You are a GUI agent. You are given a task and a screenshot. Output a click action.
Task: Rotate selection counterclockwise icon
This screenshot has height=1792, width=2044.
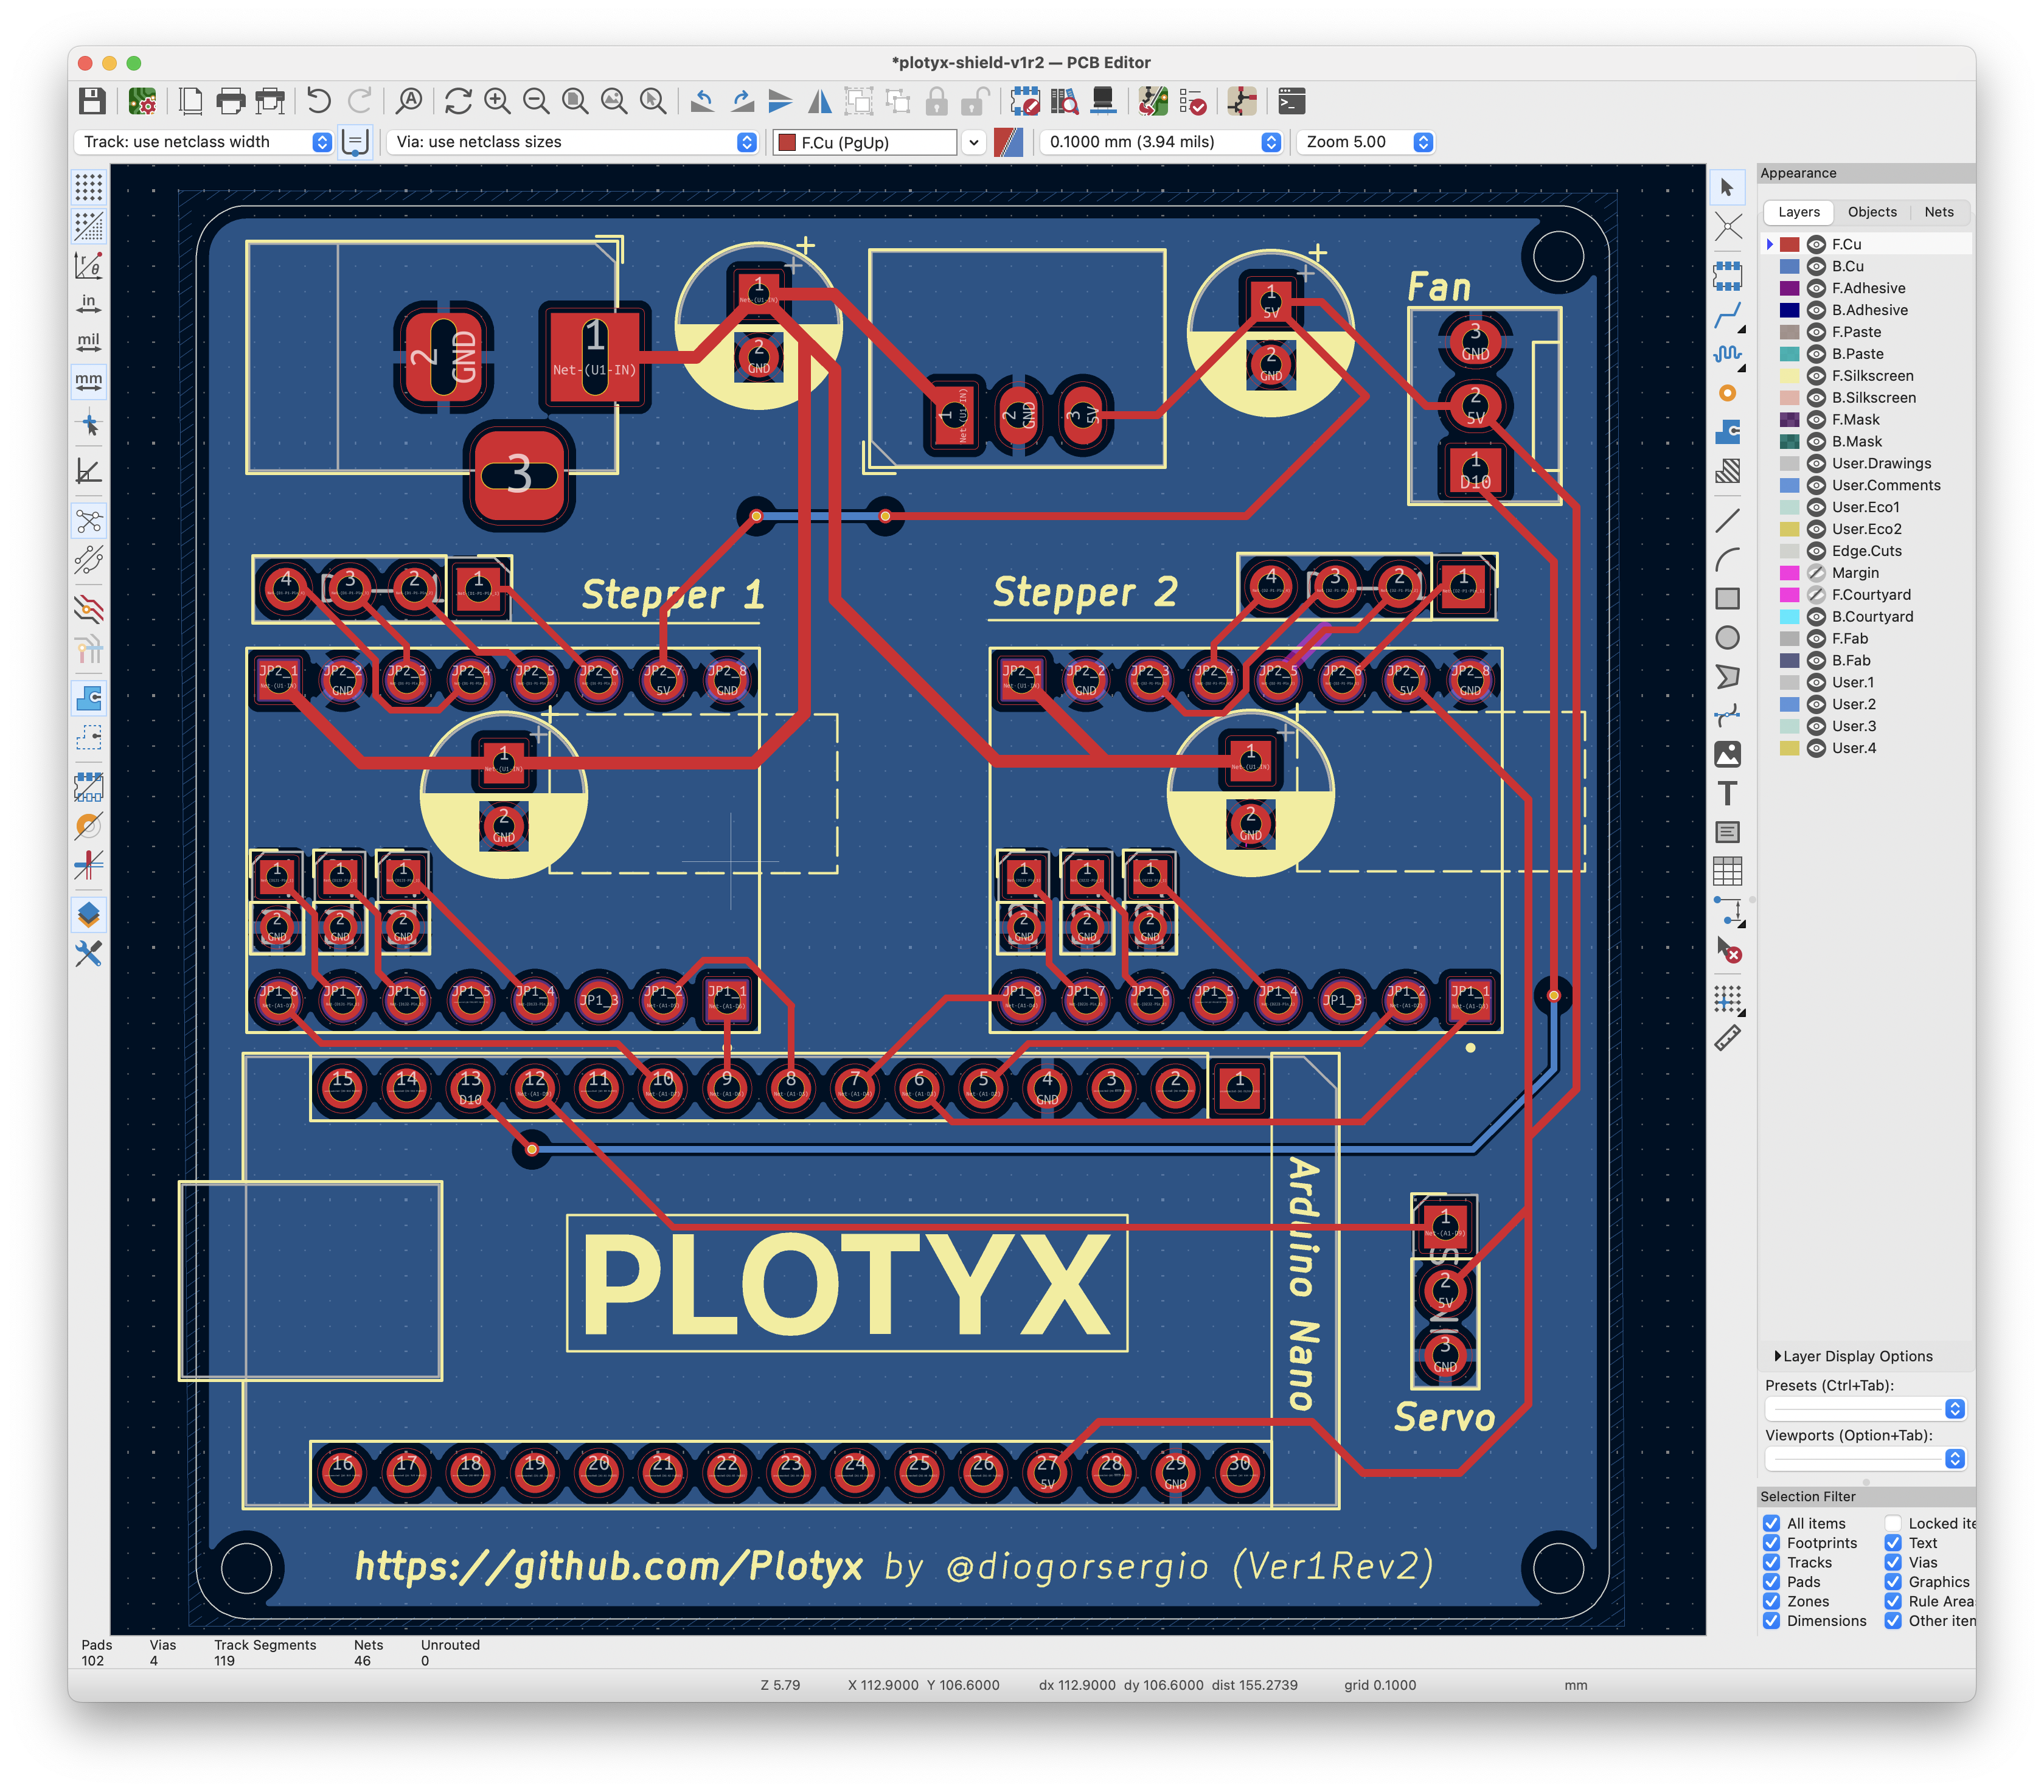[703, 101]
